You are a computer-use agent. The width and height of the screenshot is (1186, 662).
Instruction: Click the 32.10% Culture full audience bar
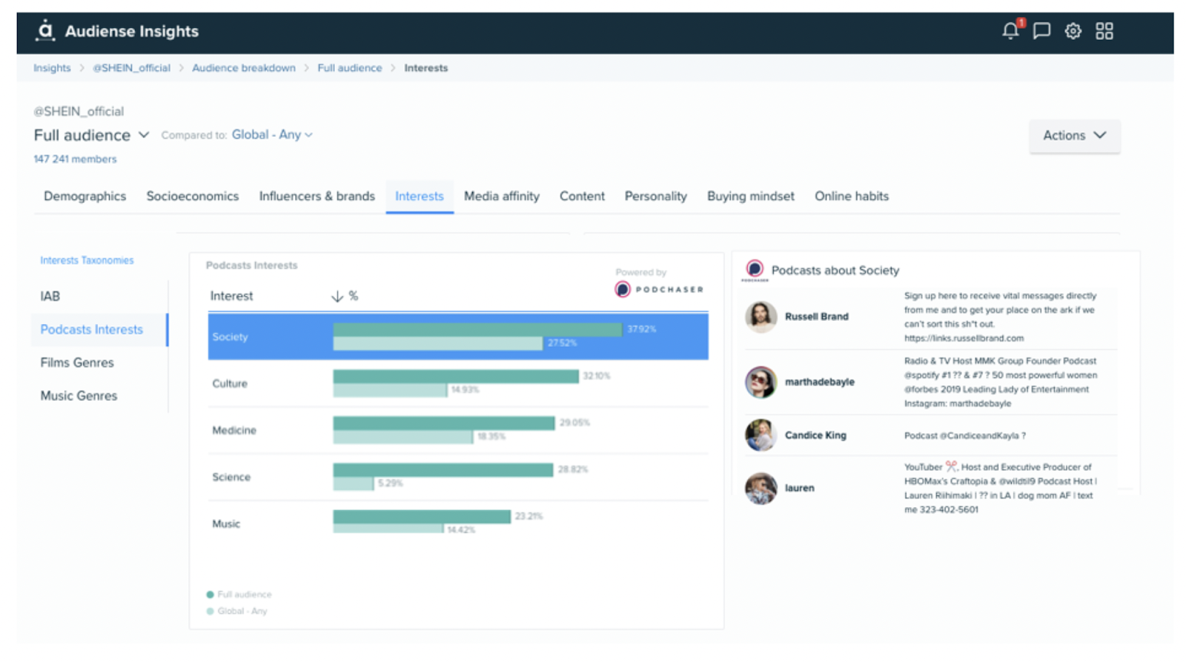pos(456,377)
